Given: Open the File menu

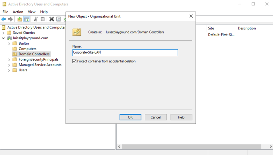Looking at the screenshot, I should (5, 12).
